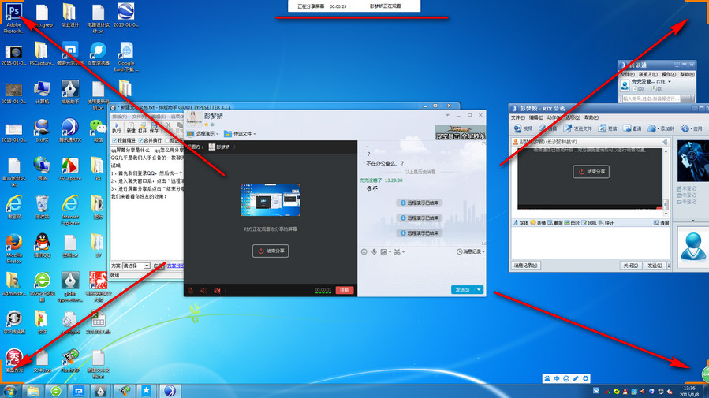Expand the arrow beside the 发送 button
The image size is (709, 398).
[480, 289]
